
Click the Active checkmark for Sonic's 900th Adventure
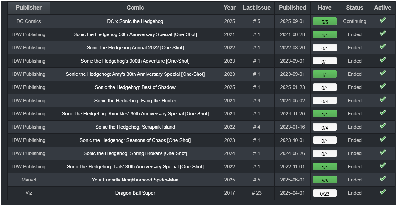pos(382,60)
